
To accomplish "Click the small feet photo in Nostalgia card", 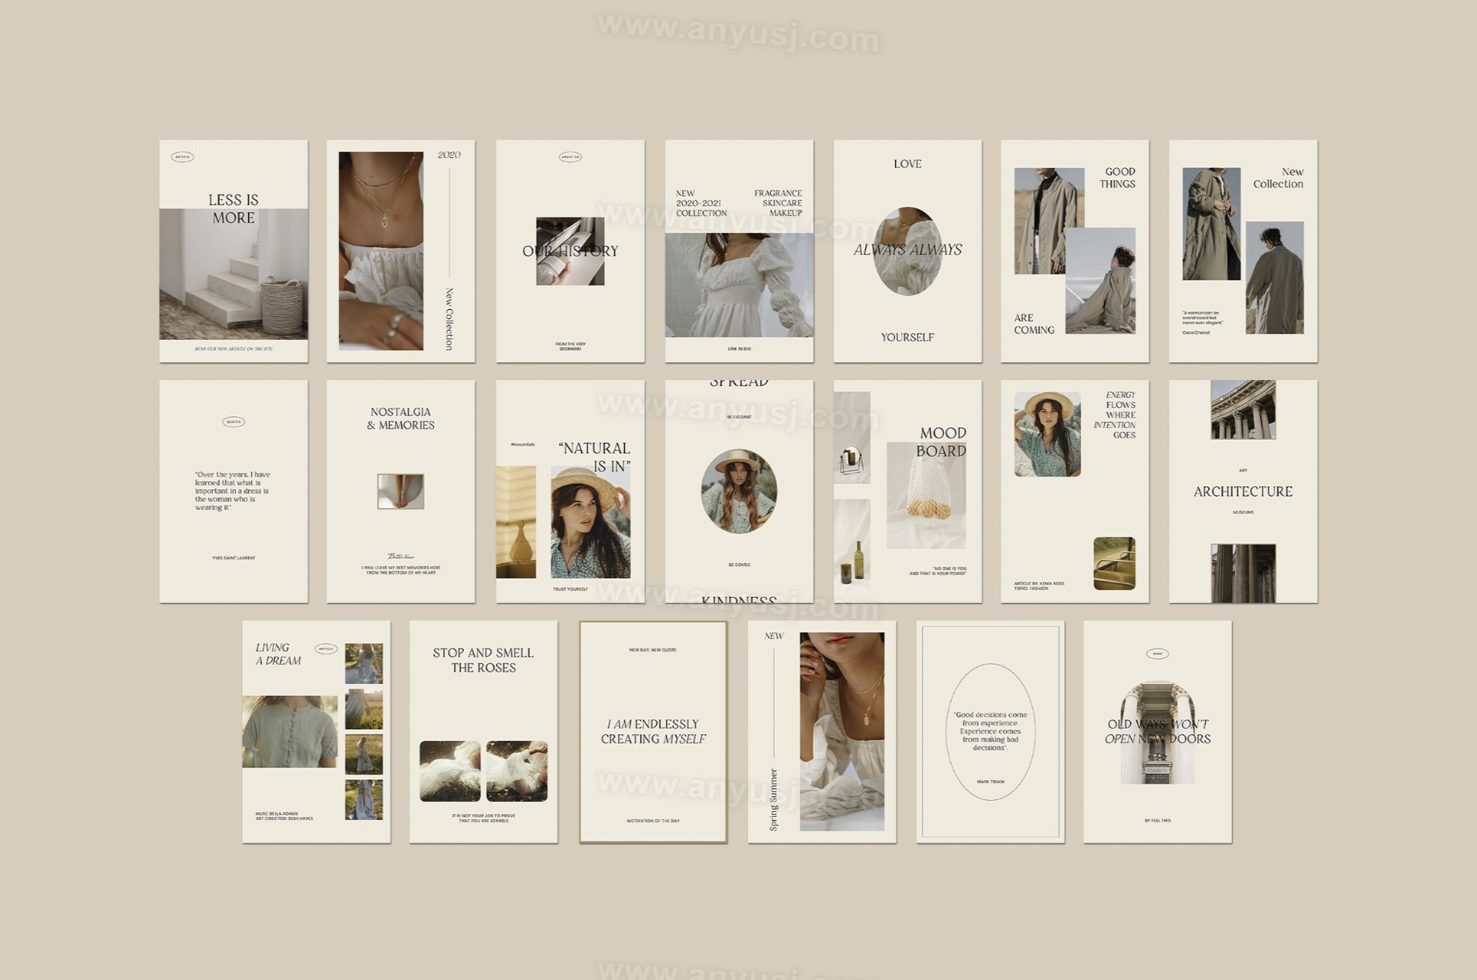I will [x=401, y=491].
